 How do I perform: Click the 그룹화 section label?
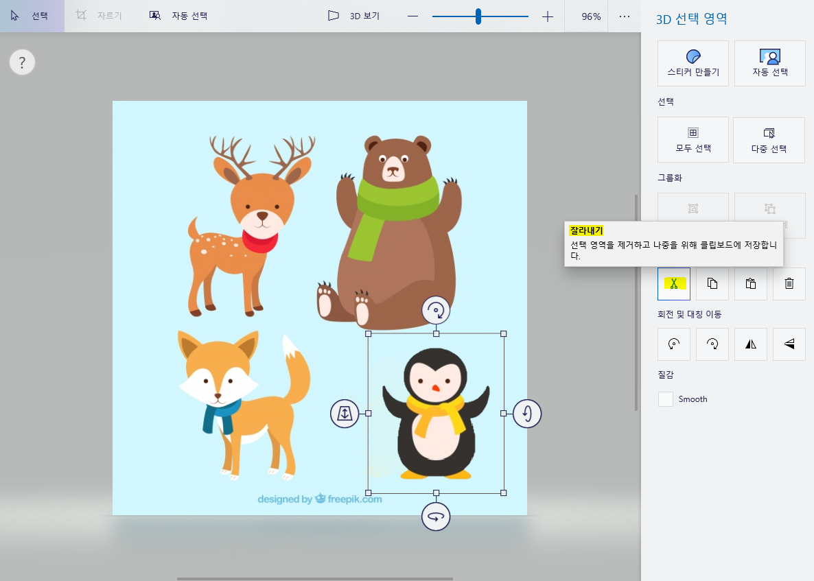pyautogui.click(x=670, y=178)
